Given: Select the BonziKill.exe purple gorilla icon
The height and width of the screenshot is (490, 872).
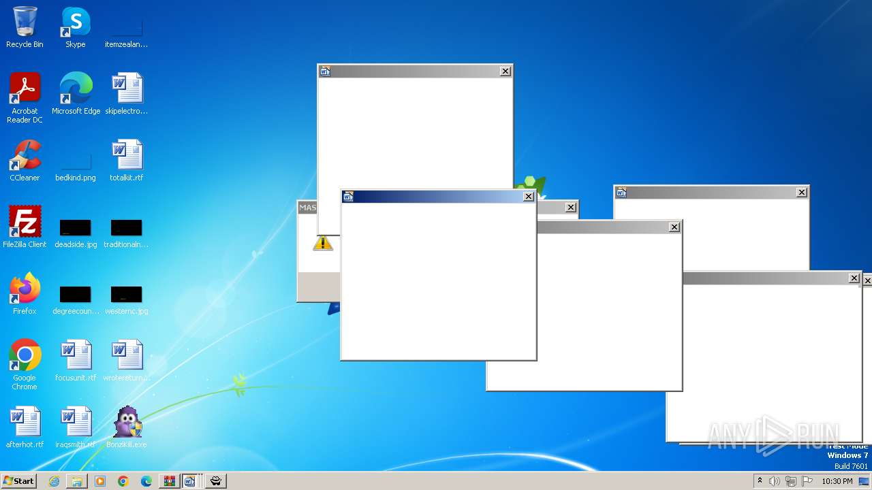Looking at the screenshot, I should tap(126, 427).
